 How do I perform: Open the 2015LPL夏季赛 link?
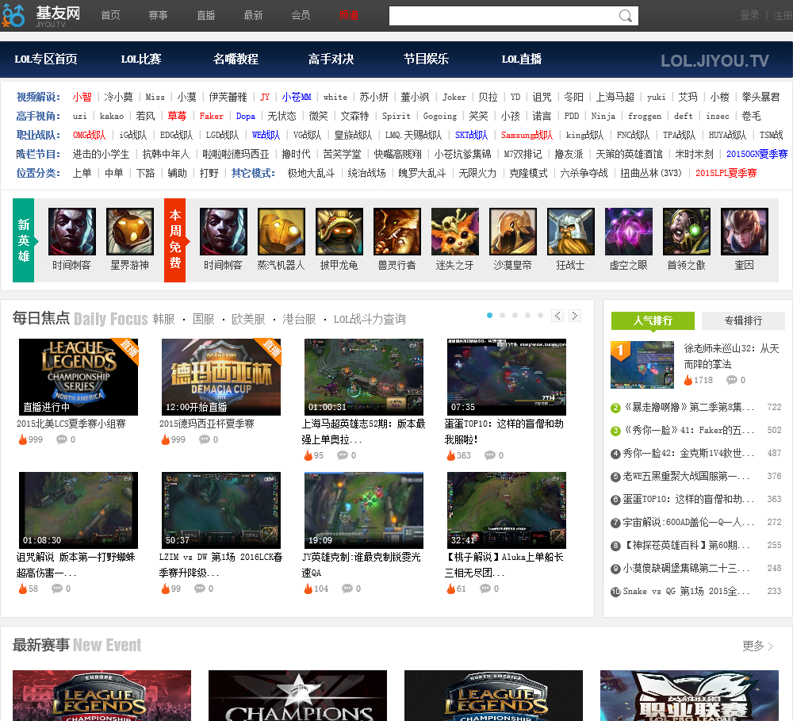click(726, 173)
